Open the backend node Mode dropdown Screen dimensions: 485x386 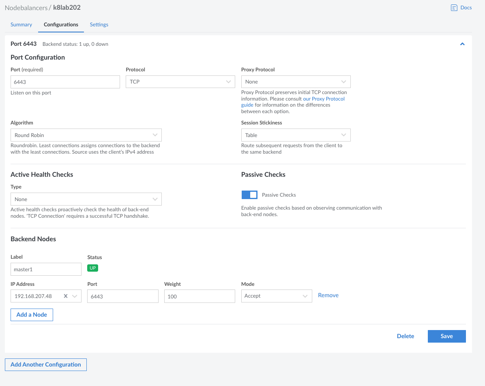coord(276,296)
